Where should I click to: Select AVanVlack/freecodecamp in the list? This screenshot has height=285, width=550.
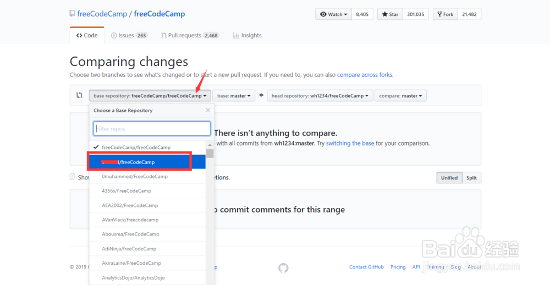147,220
